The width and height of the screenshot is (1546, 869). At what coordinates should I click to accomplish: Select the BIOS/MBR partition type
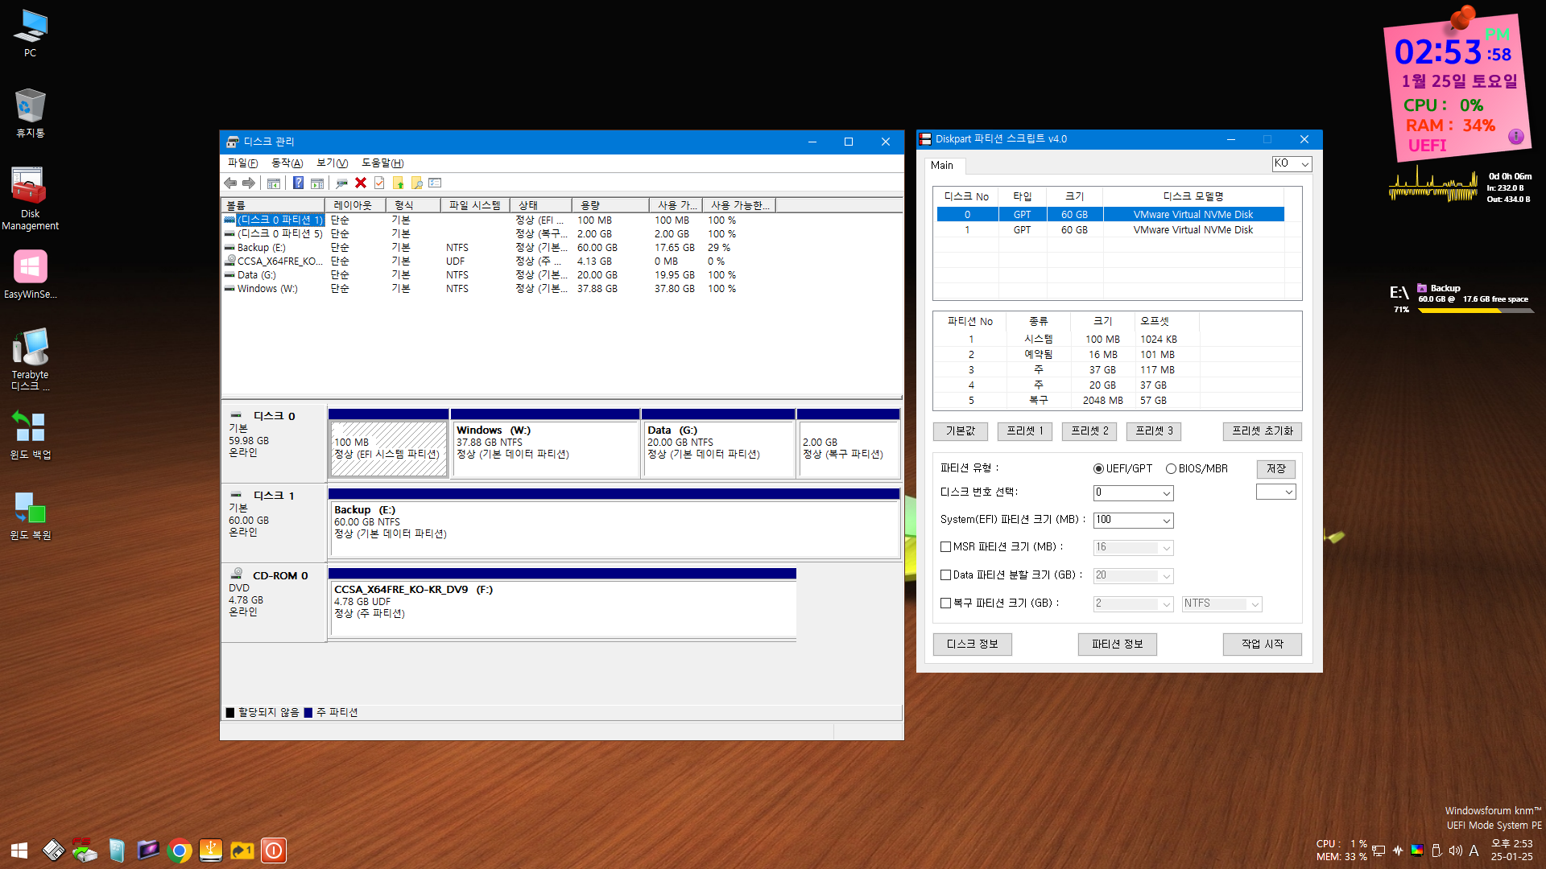[x=1172, y=469]
